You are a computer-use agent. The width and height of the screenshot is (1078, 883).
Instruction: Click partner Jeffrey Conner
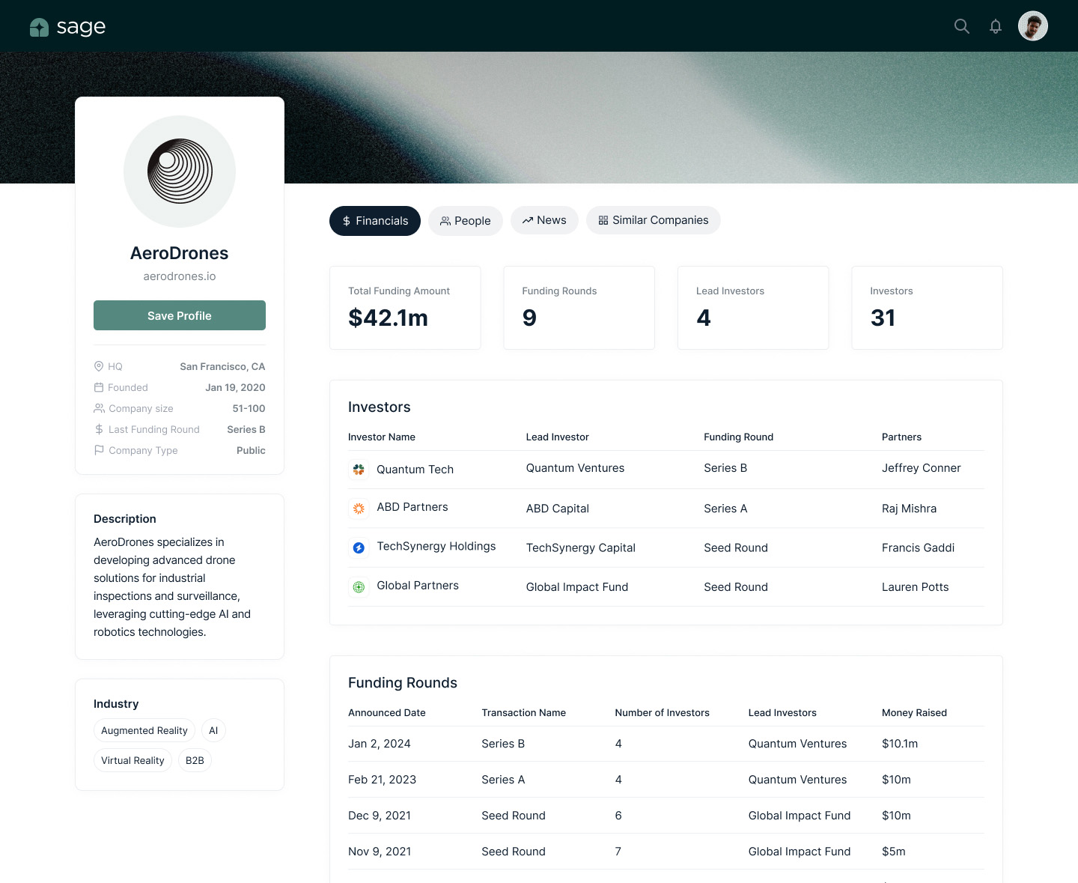coord(922,468)
